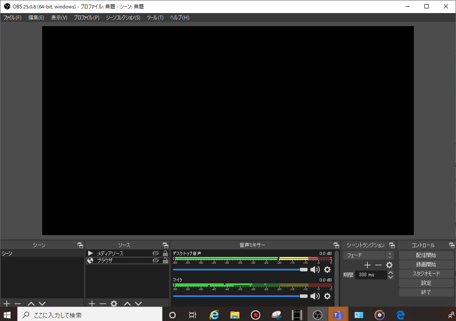This screenshot has width=456, height=321.
Task: Adjust the マイク volume slider
Action: pos(240,296)
